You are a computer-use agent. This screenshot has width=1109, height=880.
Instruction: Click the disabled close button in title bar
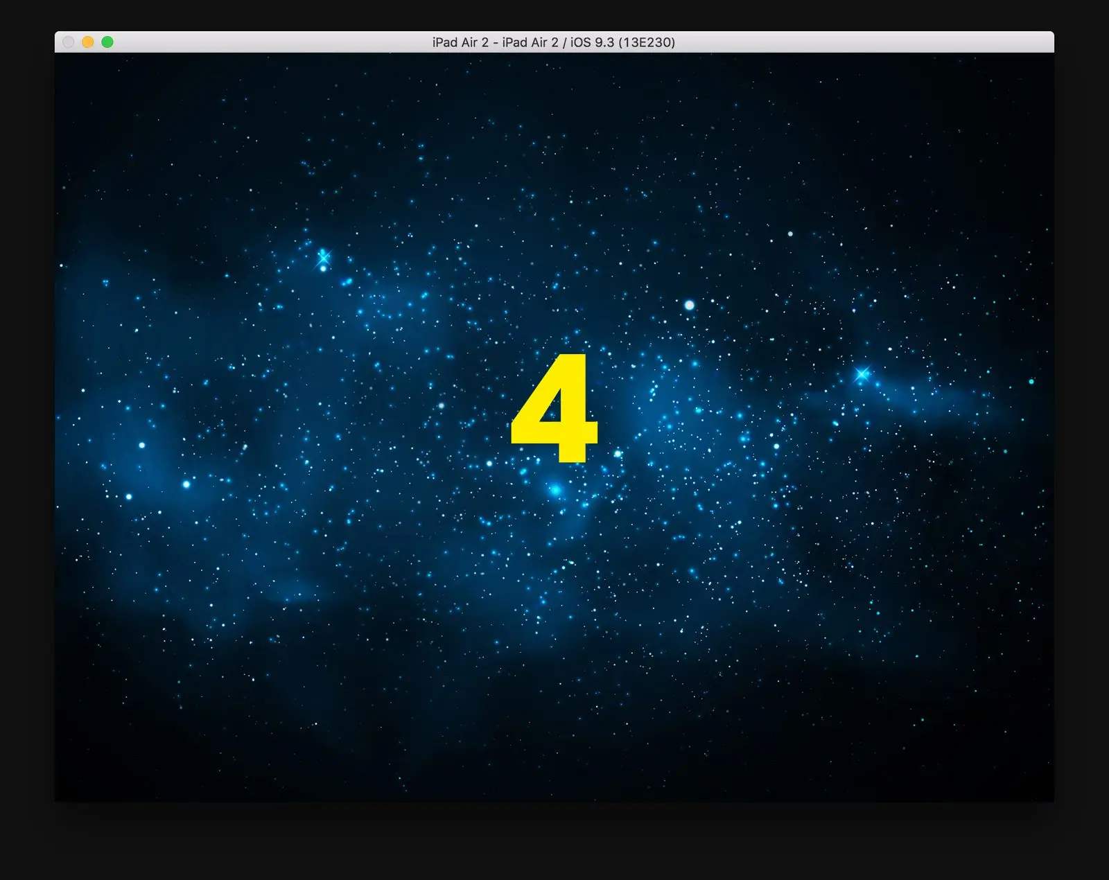coord(69,42)
